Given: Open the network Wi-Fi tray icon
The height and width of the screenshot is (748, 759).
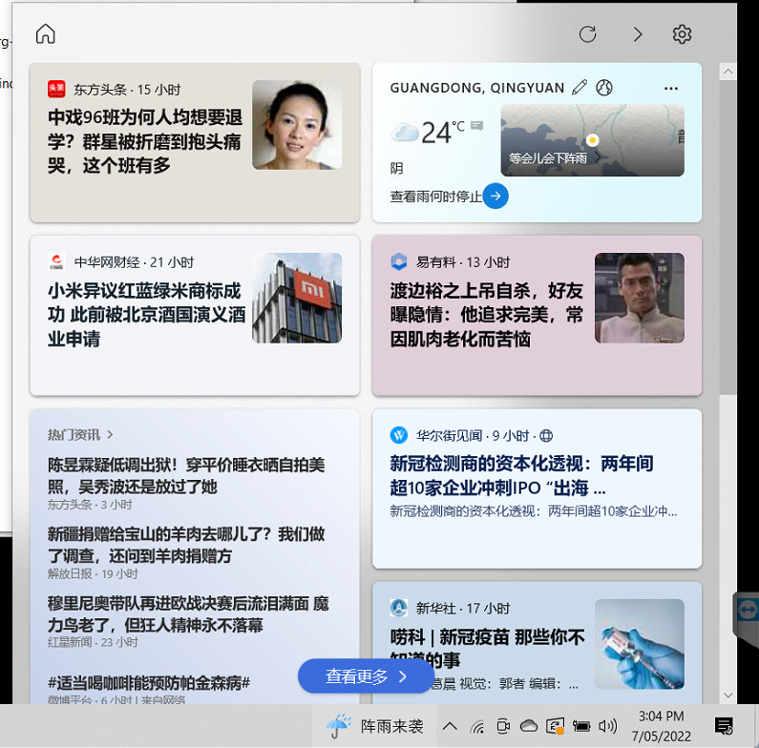Looking at the screenshot, I should pyautogui.click(x=477, y=726).
